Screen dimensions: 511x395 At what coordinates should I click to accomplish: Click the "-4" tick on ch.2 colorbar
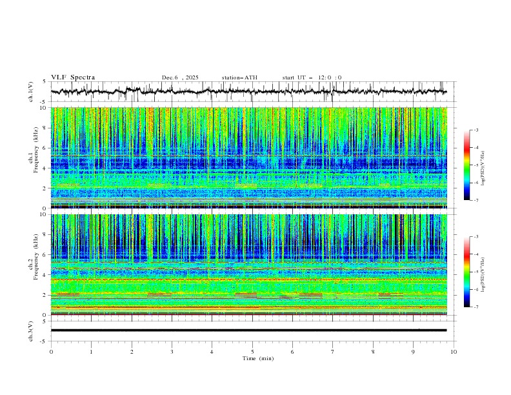tap(476, 254)
